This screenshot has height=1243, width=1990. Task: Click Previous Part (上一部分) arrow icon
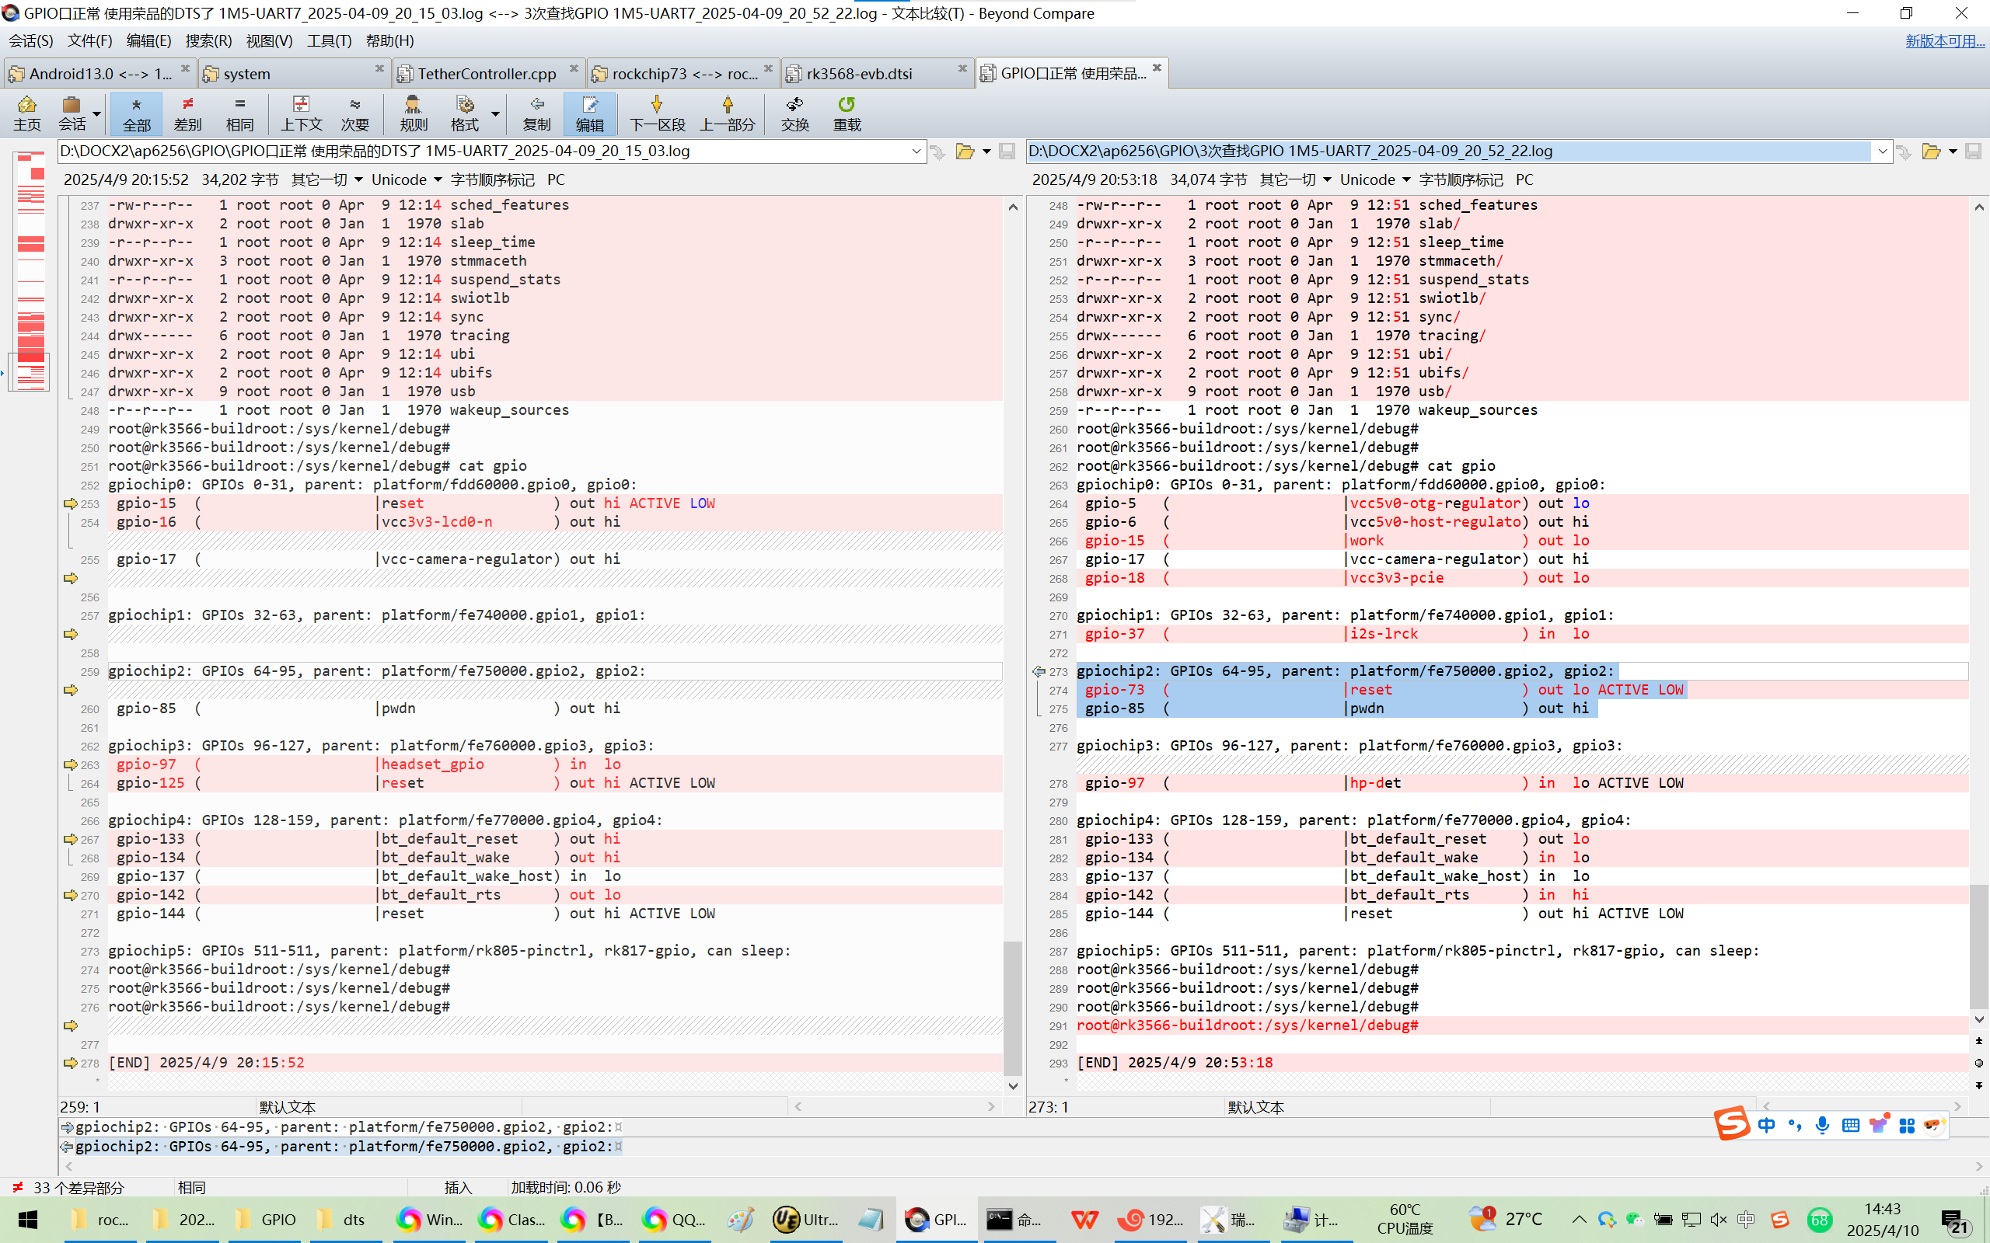click(727, 113)
